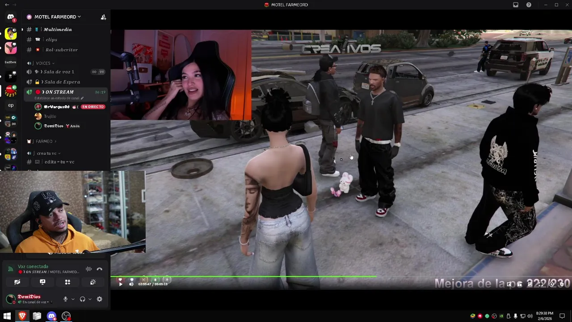The height and width of the screenshot is (322, 572).
Task: Click X reaction icon above video controls
Action: [143, 280]
